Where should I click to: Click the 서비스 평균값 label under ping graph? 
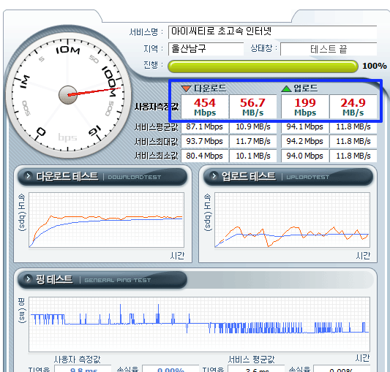(x=251, y=360)
